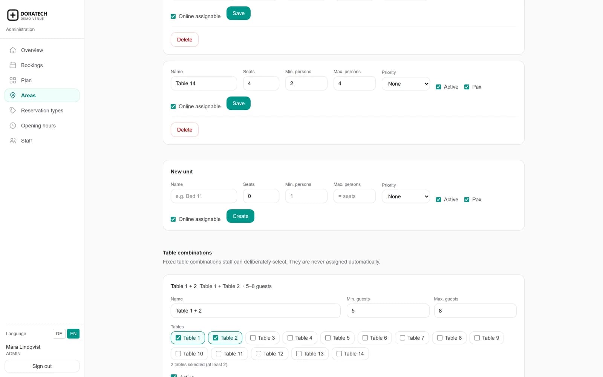Click the Reservation types tag icon
The image size is (603, 377).
13,110
